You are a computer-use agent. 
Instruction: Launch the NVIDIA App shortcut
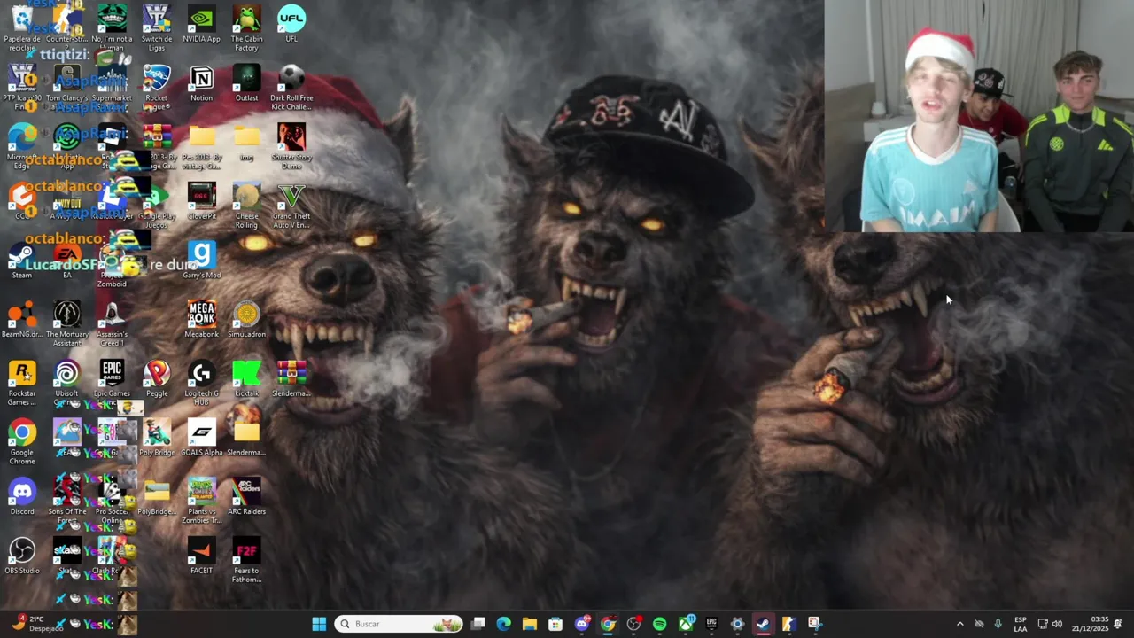201,25
